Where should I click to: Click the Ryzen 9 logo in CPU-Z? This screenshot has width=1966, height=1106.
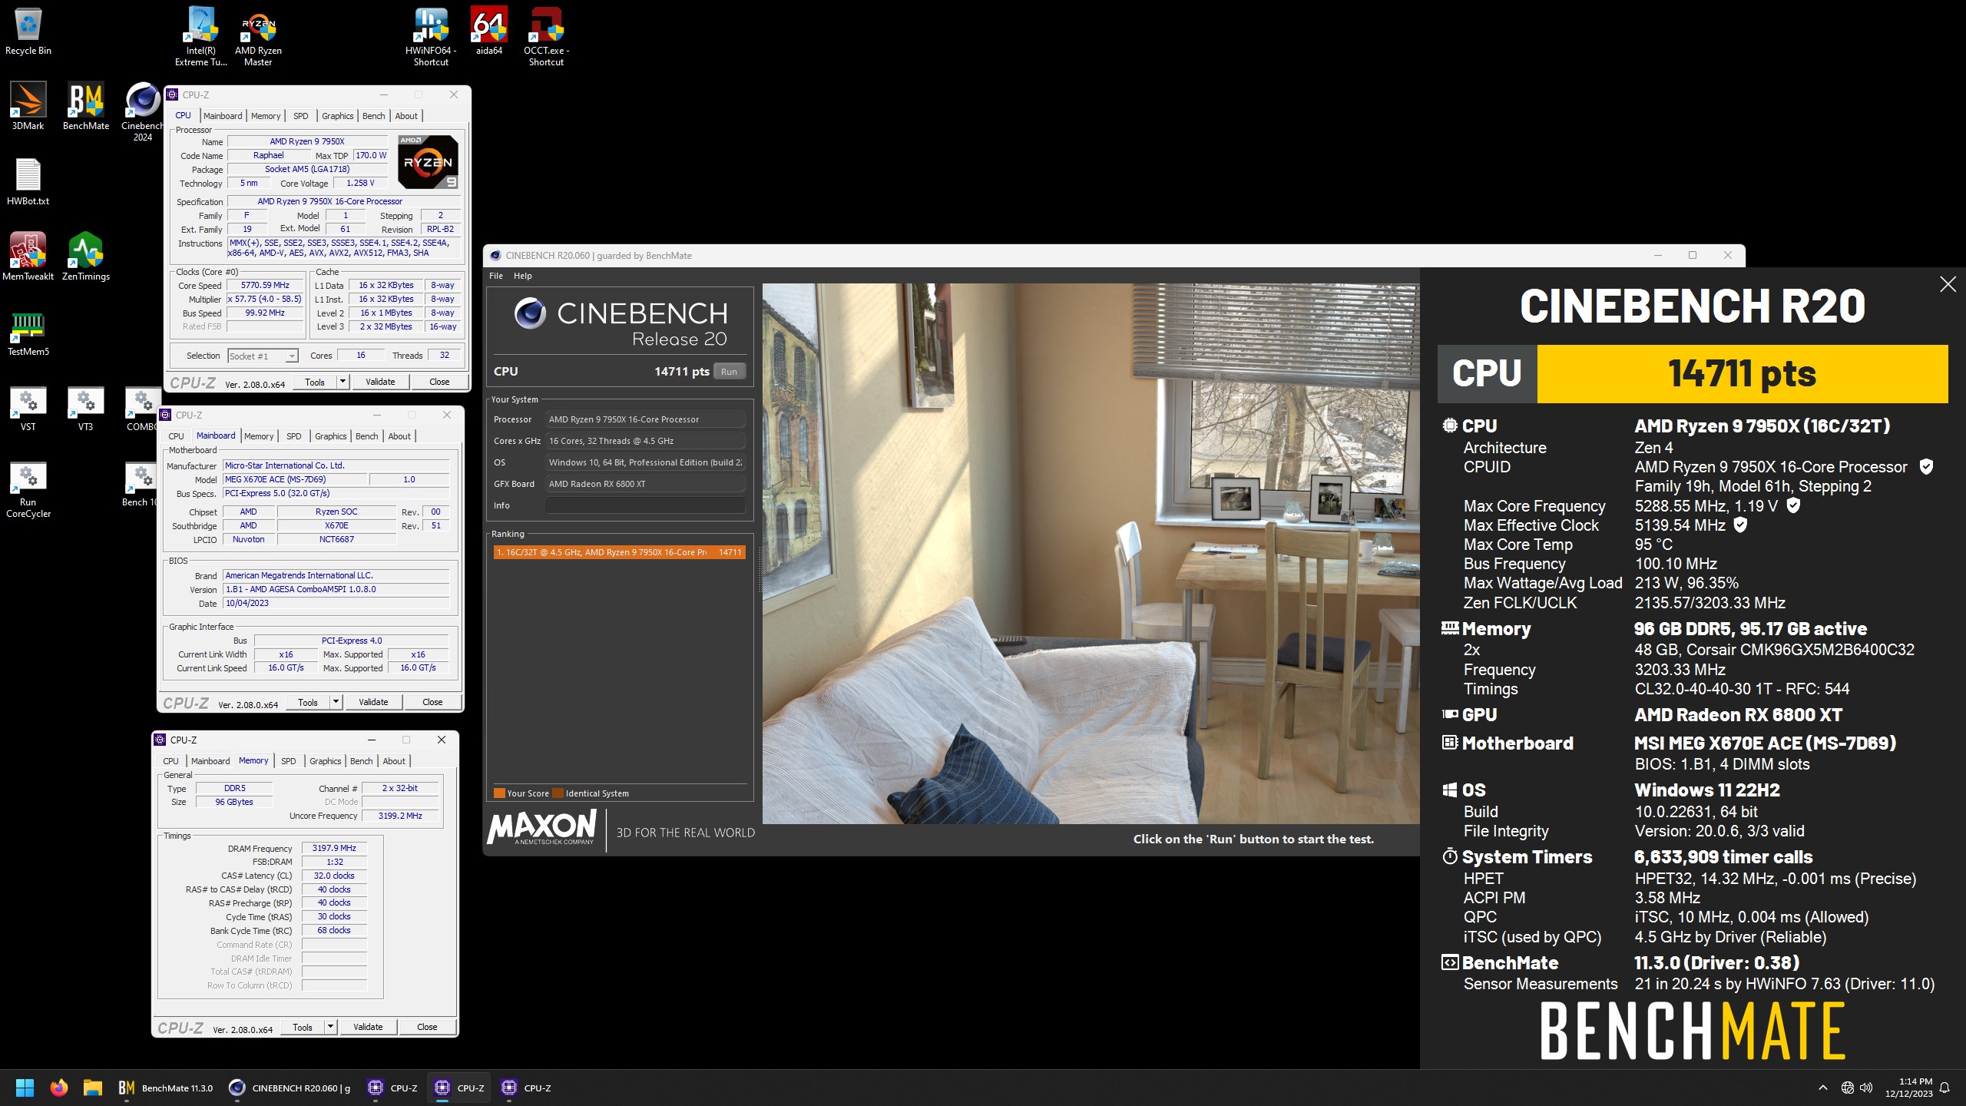(428, 162)
